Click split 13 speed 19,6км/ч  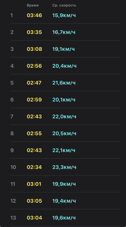point(64,218)
